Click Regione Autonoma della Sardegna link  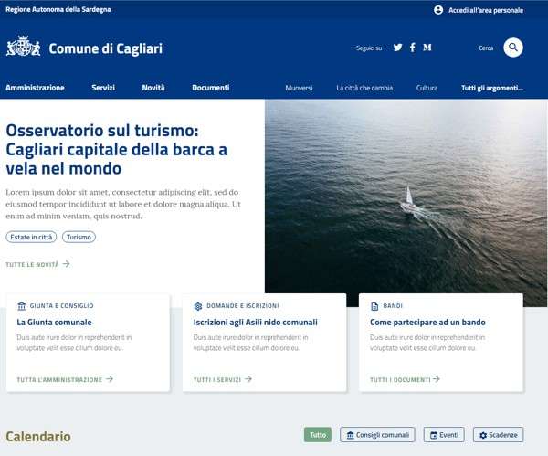(58, 9)
